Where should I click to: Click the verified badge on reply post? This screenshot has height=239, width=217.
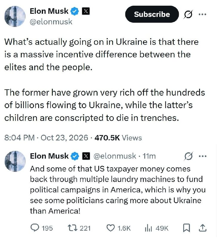pos(75,156)
